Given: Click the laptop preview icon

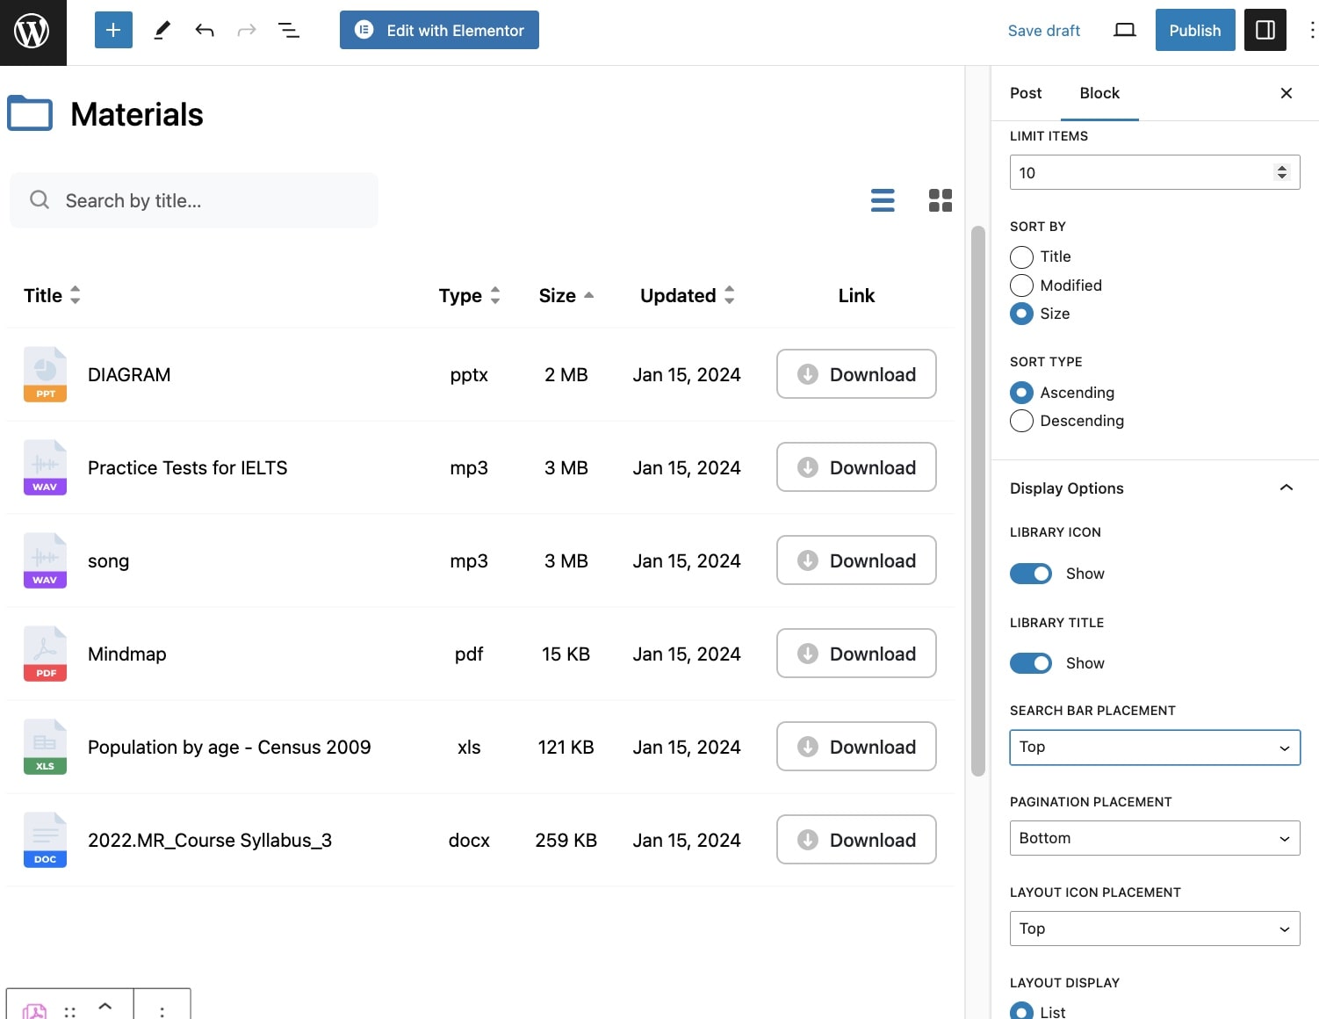Looking at the screenshot, I should tap(1124, 30).
